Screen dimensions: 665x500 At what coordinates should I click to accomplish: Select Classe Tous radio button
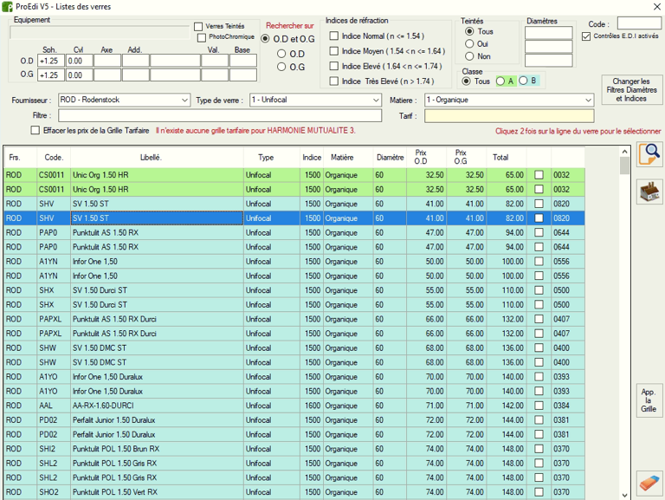click(466, 81)
